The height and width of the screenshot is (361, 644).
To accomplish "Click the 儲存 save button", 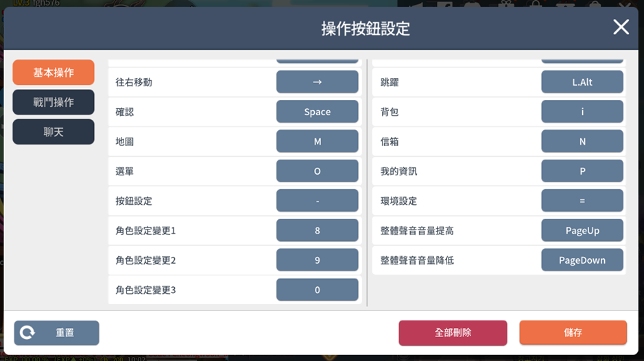I will point(573,332).
